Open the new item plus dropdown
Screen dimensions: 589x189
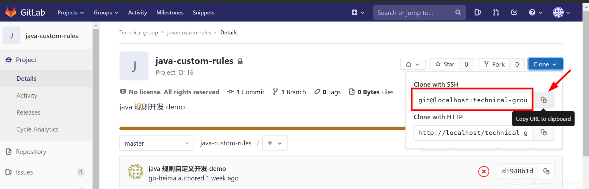[x=358, y=13]
